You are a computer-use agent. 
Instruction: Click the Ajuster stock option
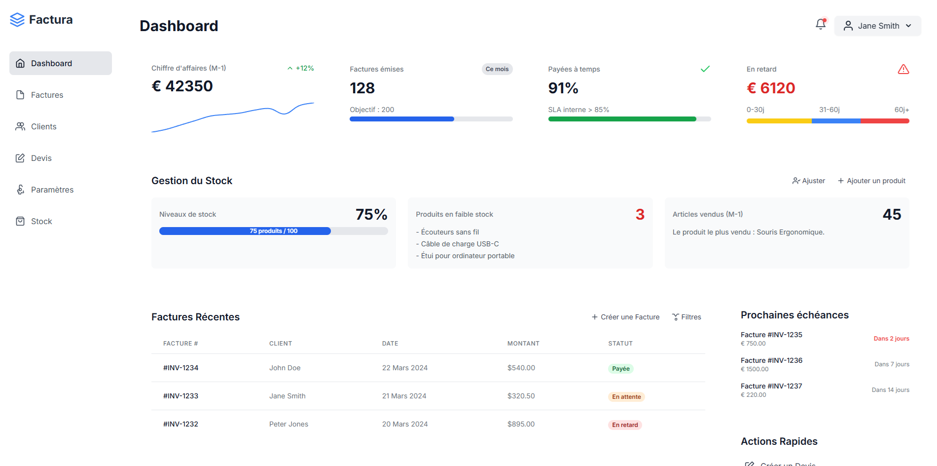coord(808,181)
